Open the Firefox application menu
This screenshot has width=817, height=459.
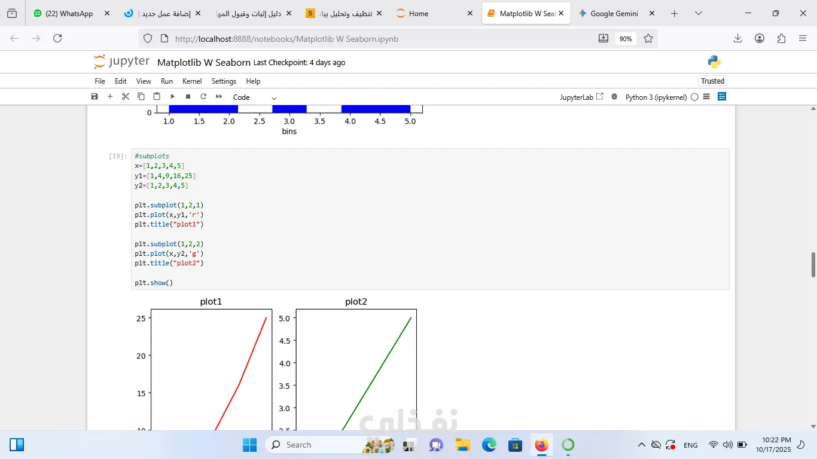coord(803,38)
